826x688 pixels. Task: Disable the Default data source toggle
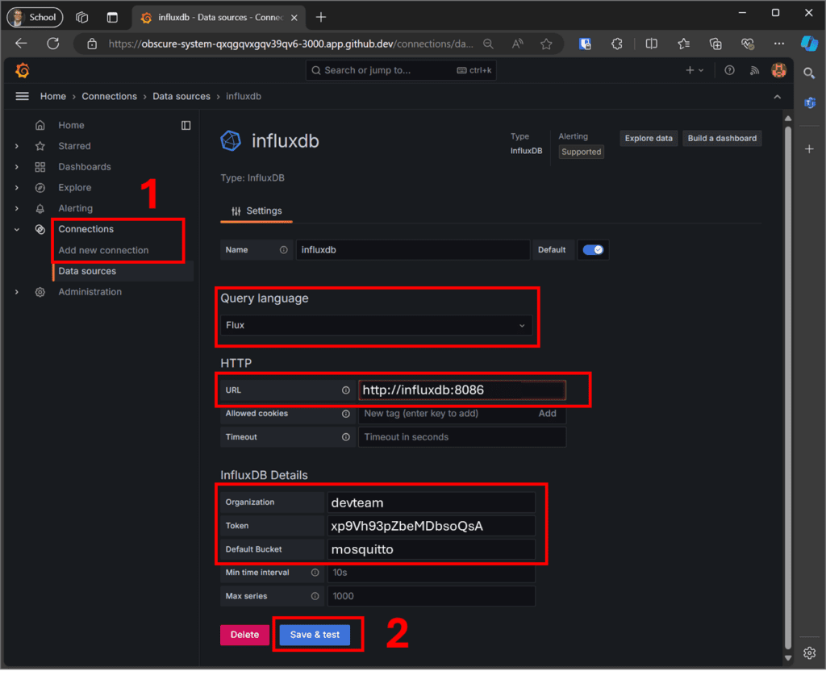[593, 249]
